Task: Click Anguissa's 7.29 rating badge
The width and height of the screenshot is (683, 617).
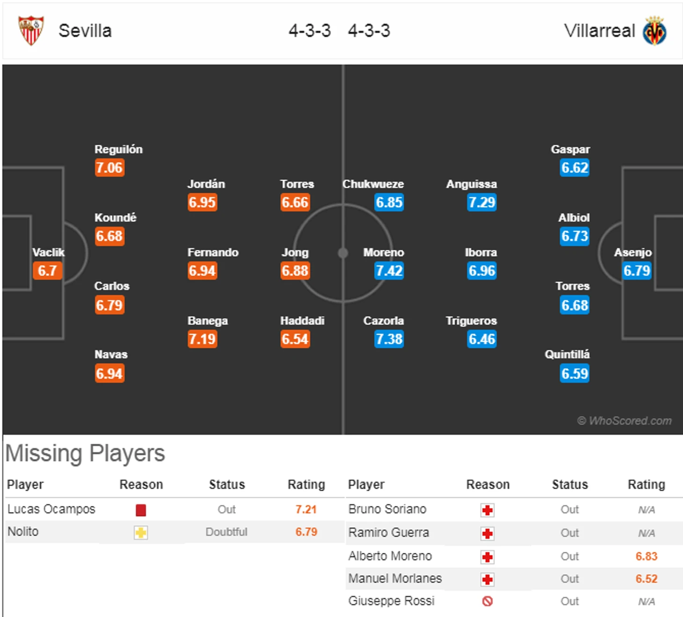Action: pos(481,202)
